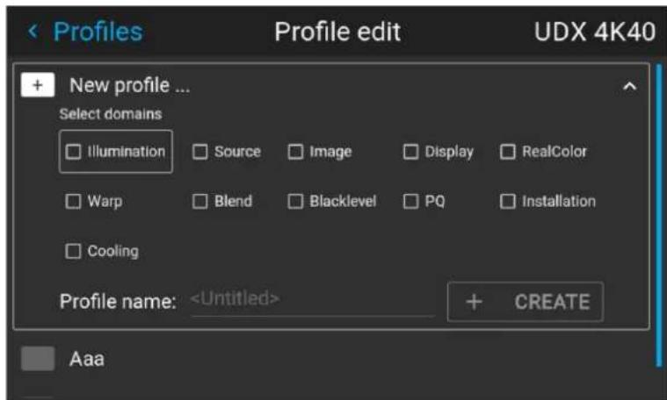The image size is (667, 400).
Task: Select the Display domain checkbox
Action: [x=410, y=152]
